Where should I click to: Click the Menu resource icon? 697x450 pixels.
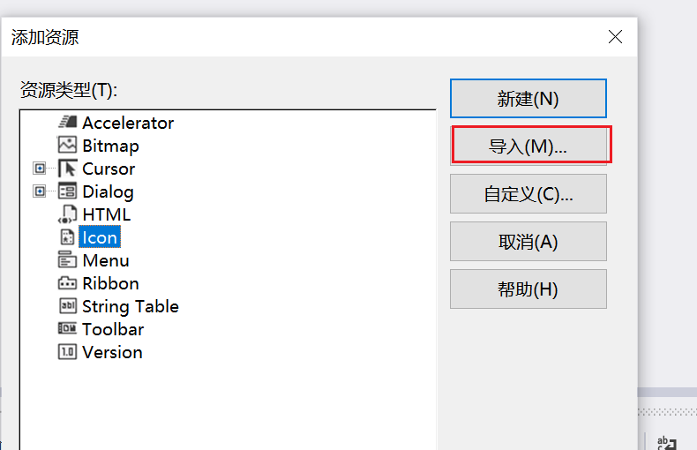67,259
